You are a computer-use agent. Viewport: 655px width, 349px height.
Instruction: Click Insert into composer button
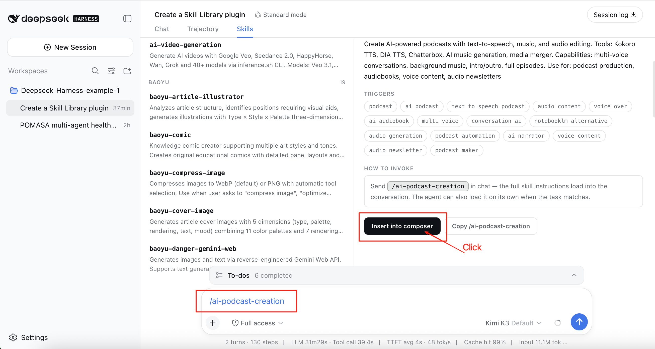pyautogui.click(x=402, y=226)
